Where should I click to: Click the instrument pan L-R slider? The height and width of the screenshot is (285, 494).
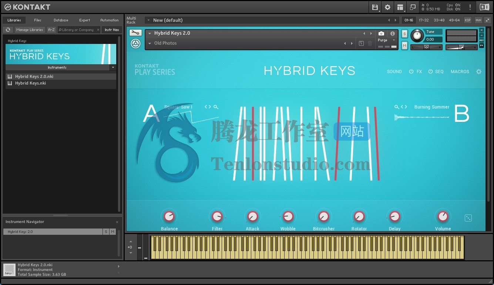click(x=426, y=47)
